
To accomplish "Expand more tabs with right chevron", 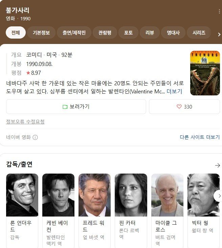I will coord(219,35).
